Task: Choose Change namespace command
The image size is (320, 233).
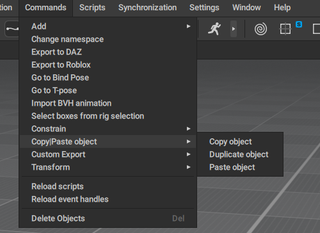Action: [x=108, y=39]
